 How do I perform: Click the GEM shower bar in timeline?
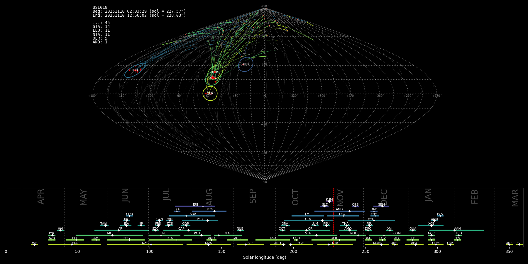click(381, 206)
